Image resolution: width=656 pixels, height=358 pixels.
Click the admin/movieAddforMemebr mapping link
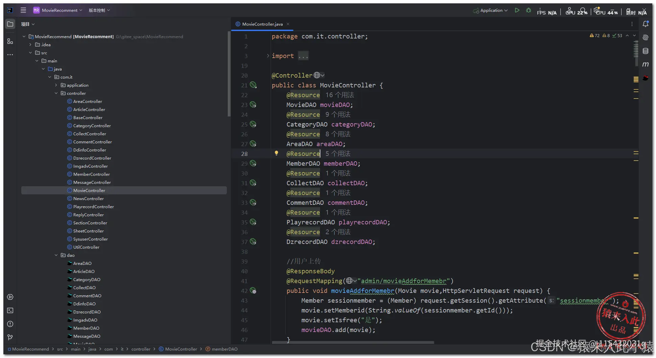(x=404, y=281)
